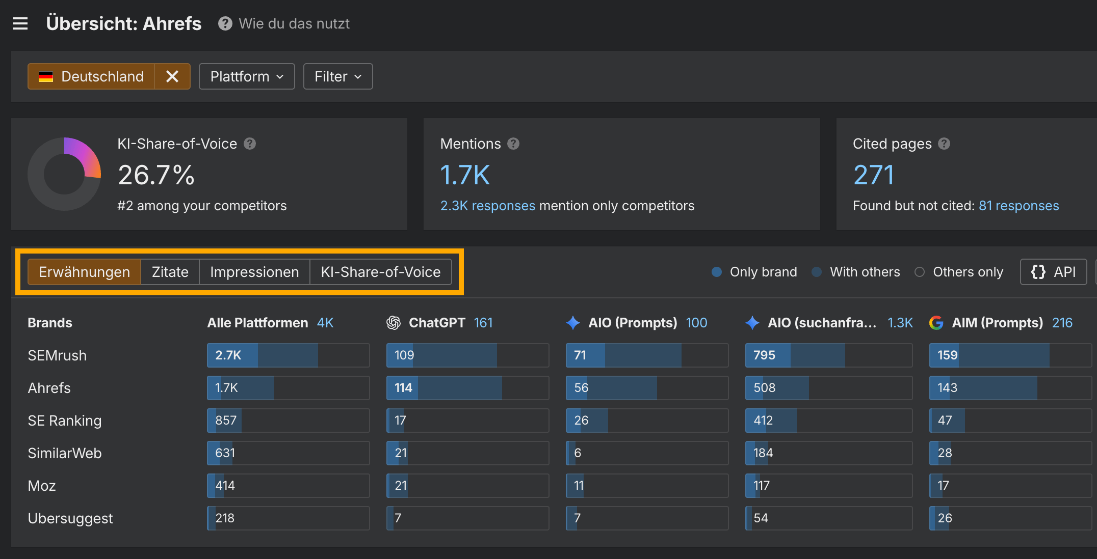
Task: Open the Filter dropdown
Action: click(x=338, y=76)
